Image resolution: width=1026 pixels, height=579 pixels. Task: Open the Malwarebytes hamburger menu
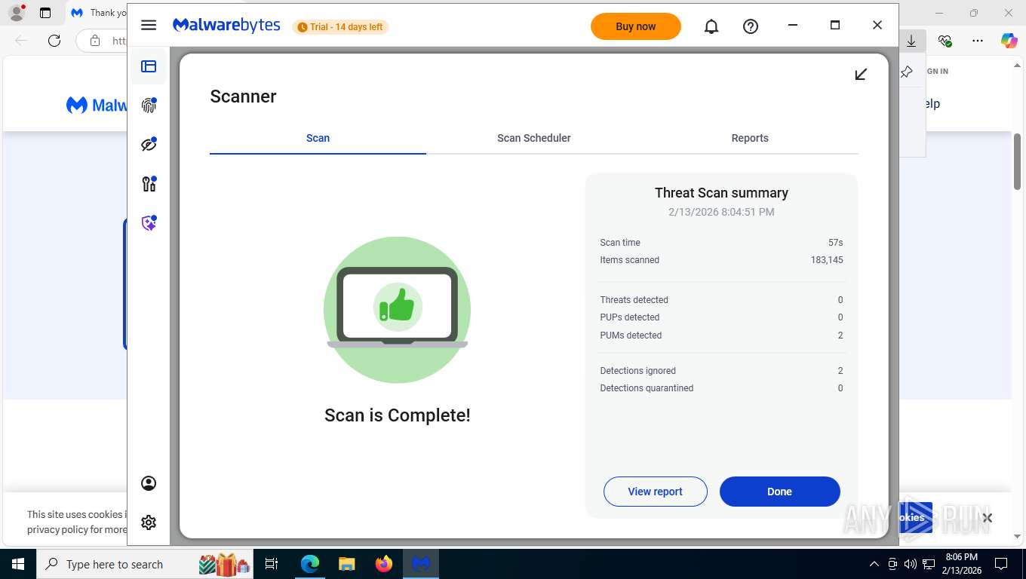[x=149, y=26]
